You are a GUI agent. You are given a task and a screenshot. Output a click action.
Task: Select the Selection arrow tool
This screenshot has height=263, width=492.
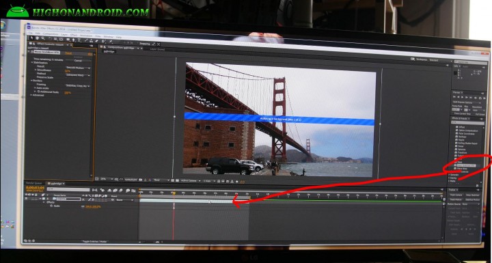[31, 38]
